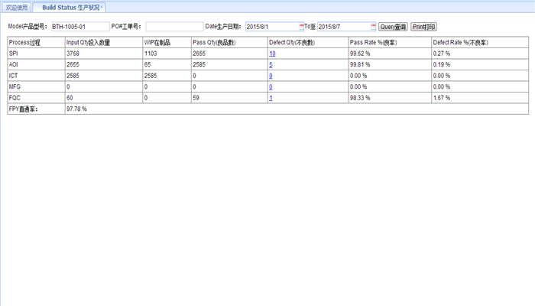
Task: Click the Defect Rate % column header
Action: (480, 42)
